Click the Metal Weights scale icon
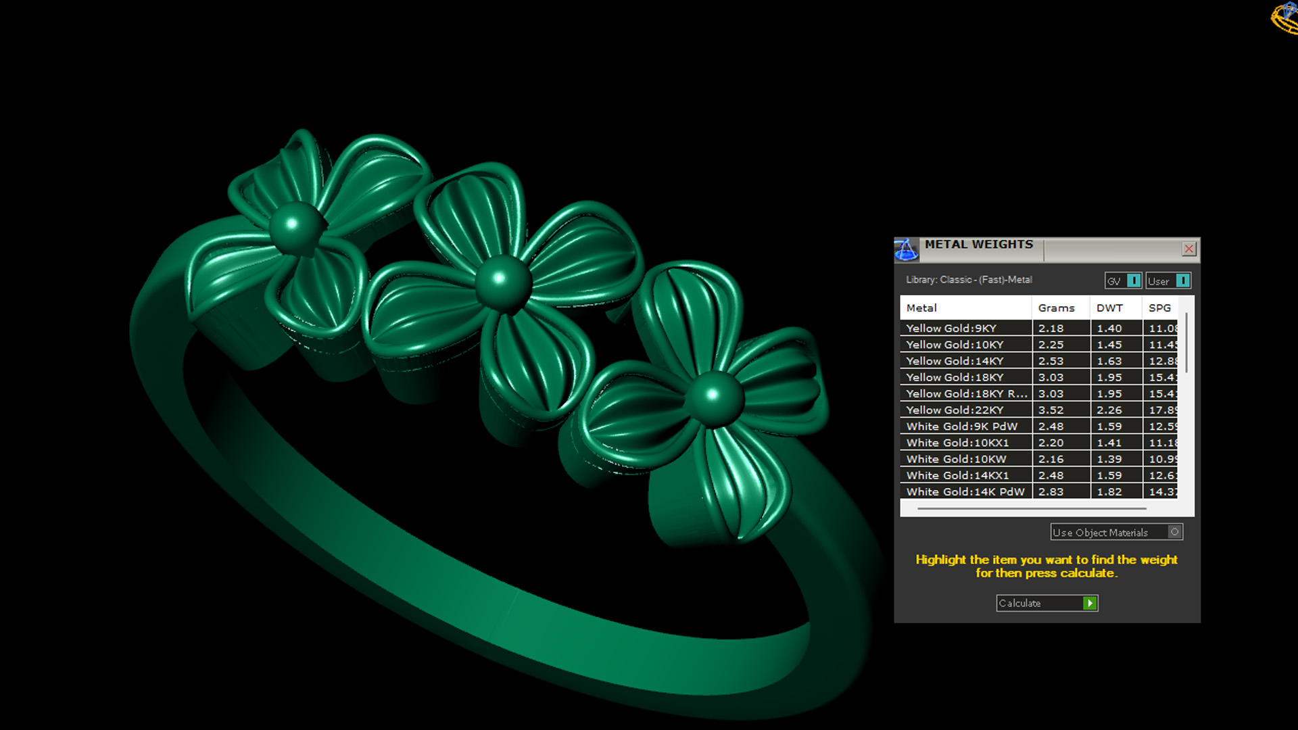Screen dimensions: 1298x730 (x=906, y=249)
